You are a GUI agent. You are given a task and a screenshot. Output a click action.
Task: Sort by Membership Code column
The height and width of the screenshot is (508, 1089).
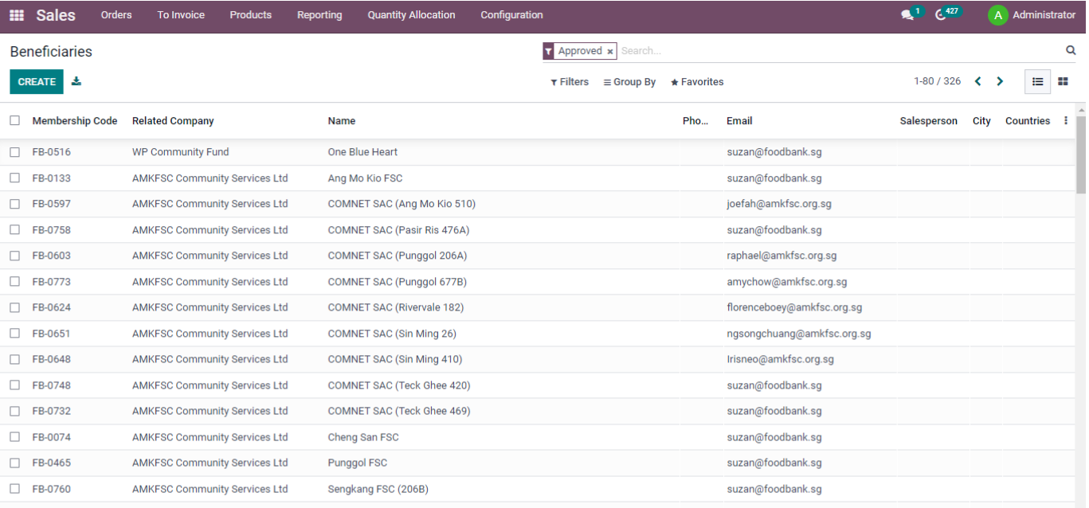[x=75, y=121]
